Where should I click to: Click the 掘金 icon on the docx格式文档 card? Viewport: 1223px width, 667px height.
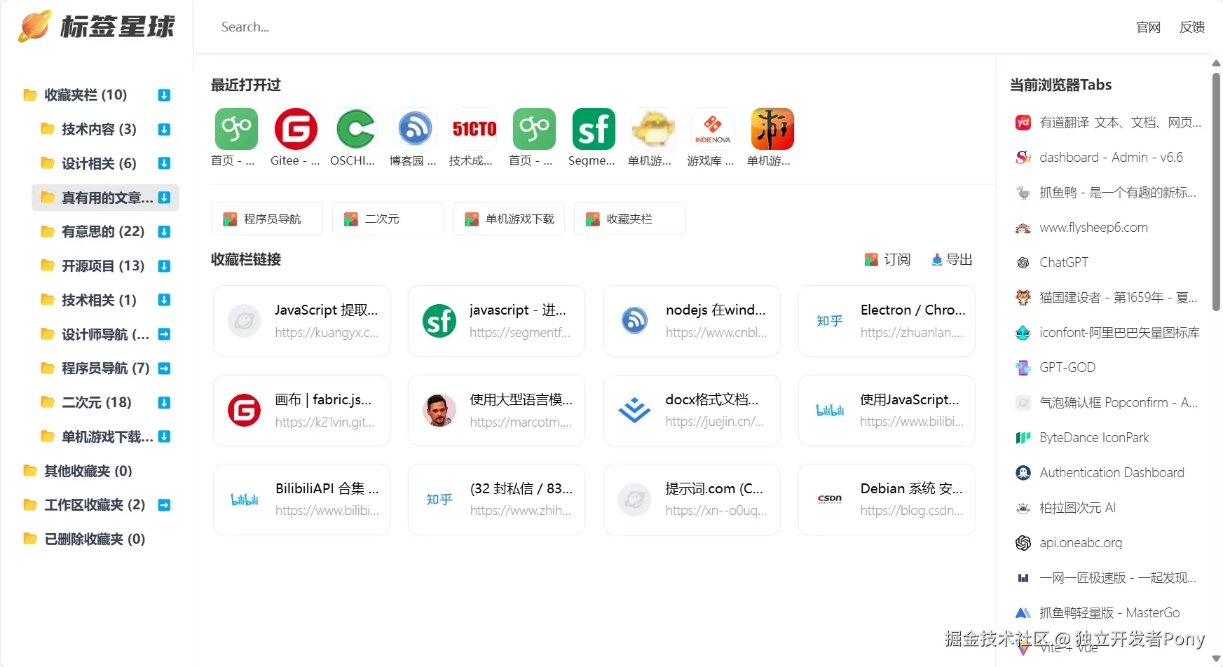click(634, 411)
